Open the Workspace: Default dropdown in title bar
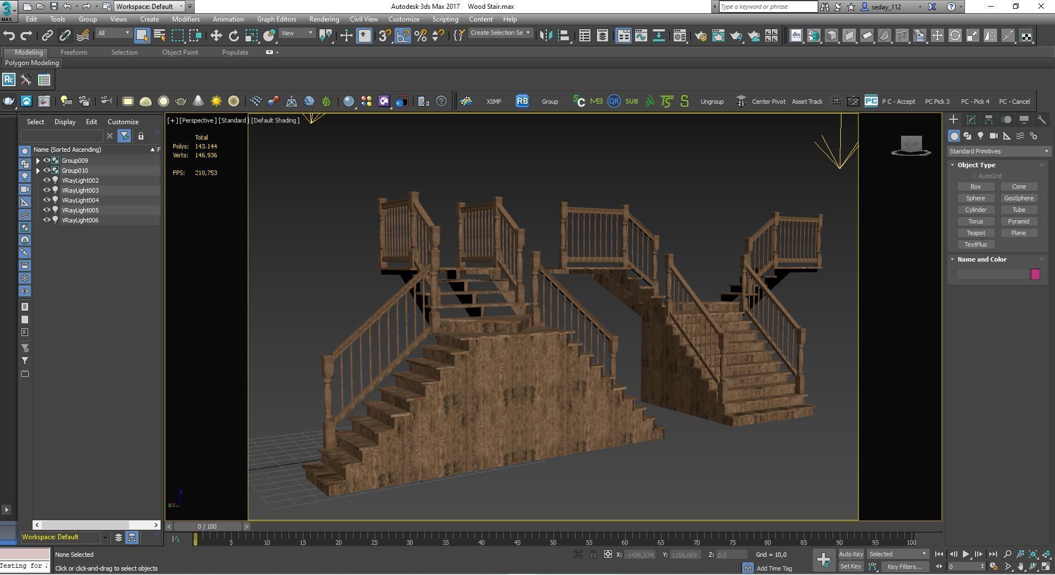Screen dimensions: 1055x575 149,6
